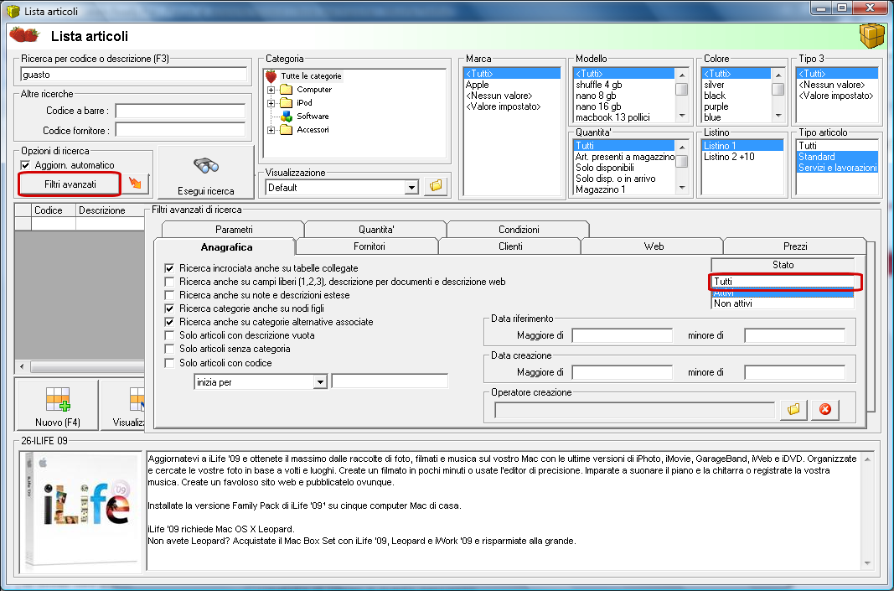Screen dimensions: 894x591
Task: Switch to the Fornitori tab
Action: [369, 246]
